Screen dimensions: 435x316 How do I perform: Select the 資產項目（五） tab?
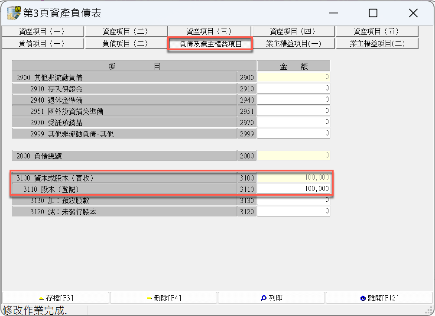pyautogui.click(x=377, y=32)
